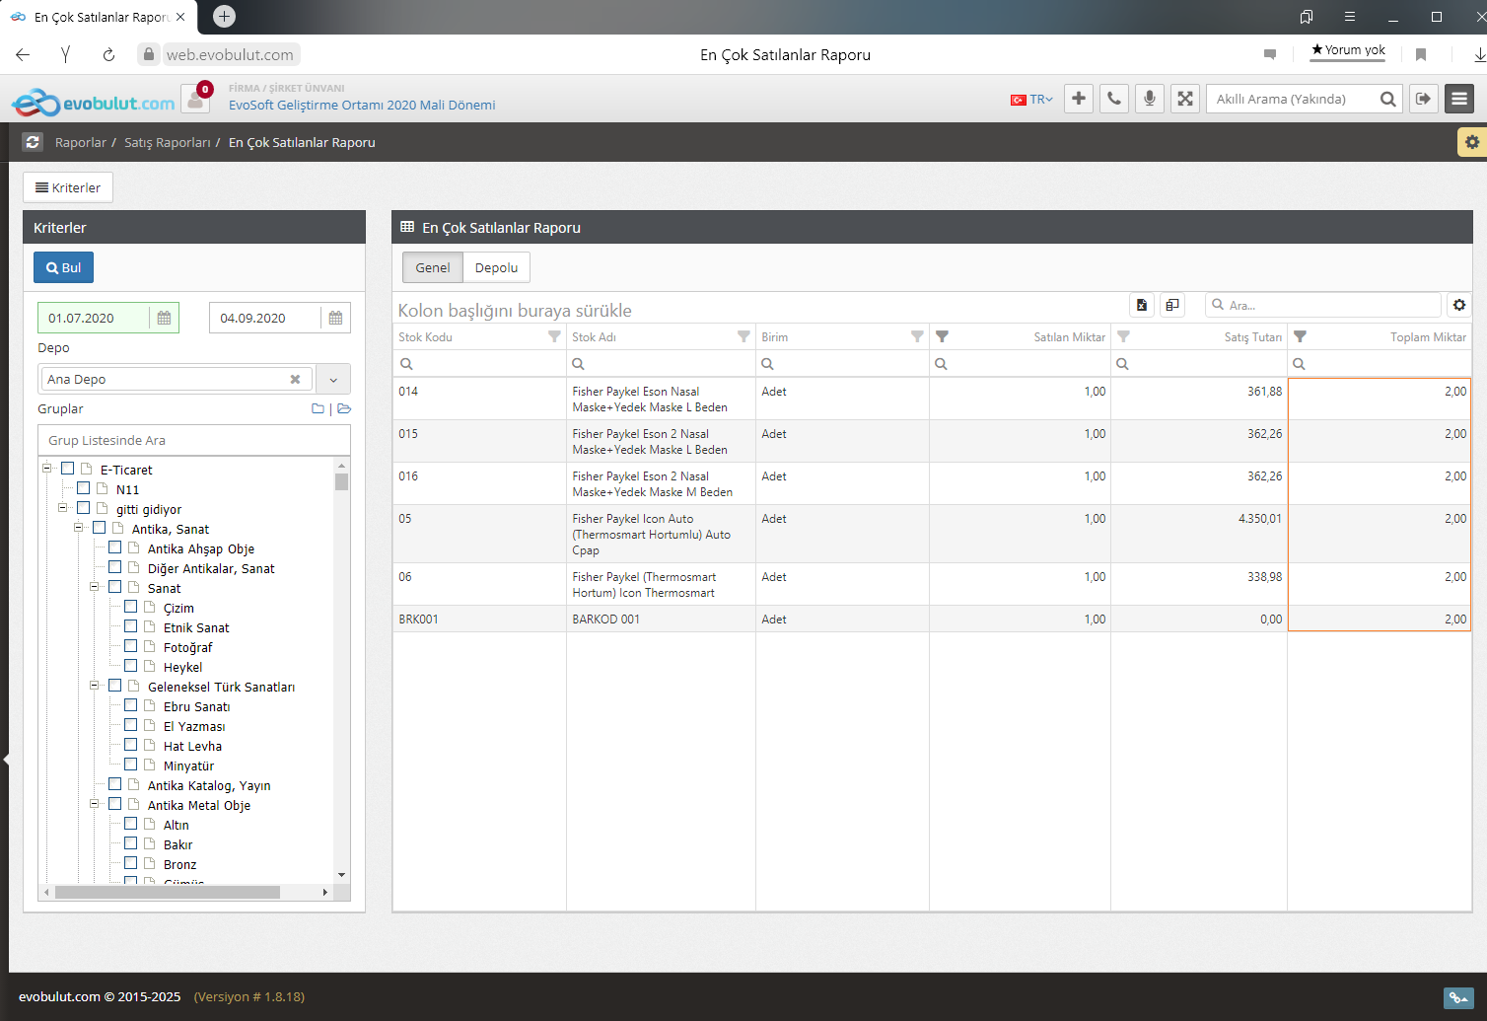Viewport: 1487px width, 1021px height.
Task: Click the refresh icon beside Raporlar breadcrumb
Action: click(x=33, y=142)
